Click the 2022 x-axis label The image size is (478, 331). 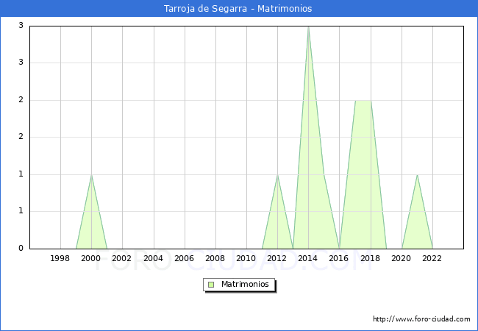click(x=432, y=258)
